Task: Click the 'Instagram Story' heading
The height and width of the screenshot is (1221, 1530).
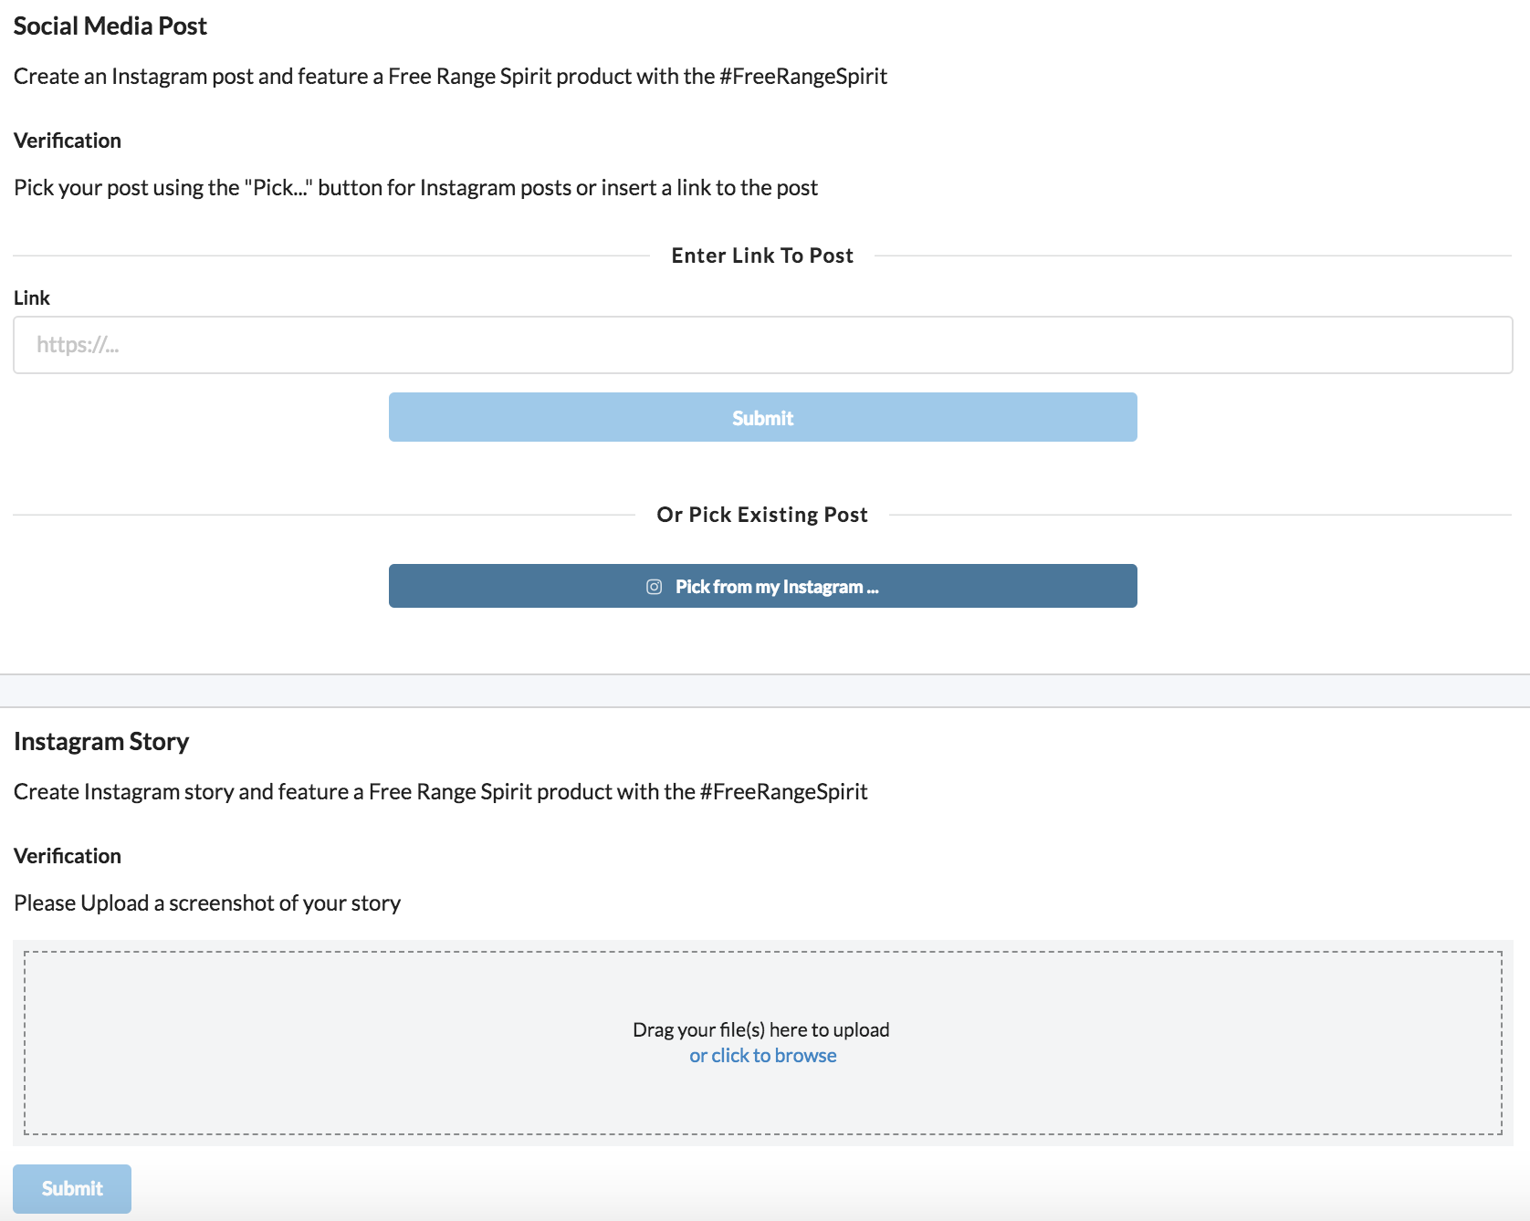Action: [x=101, y=741]
